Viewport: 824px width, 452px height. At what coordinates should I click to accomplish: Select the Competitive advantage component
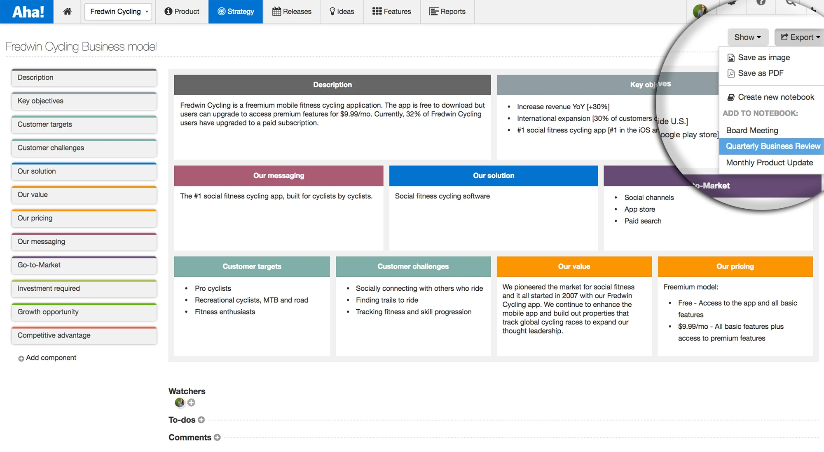click(84, 335)
